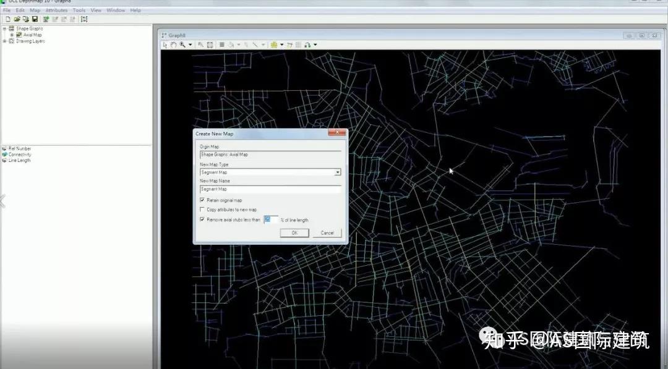This screenshot has width=668, height=369.
Task: Click the Save icon in the main toolbar
Action: click(35, 19)
